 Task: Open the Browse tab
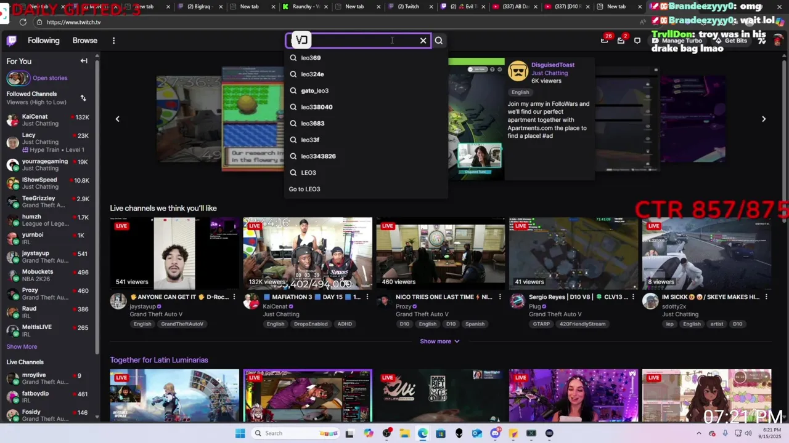click(85, 41)
